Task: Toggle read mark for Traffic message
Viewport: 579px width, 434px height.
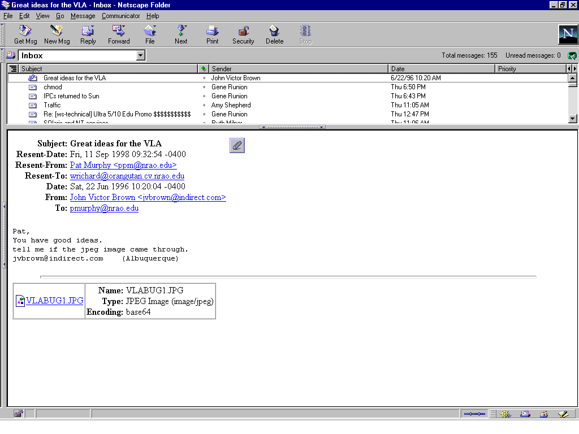Action: (x=204, y=105)
